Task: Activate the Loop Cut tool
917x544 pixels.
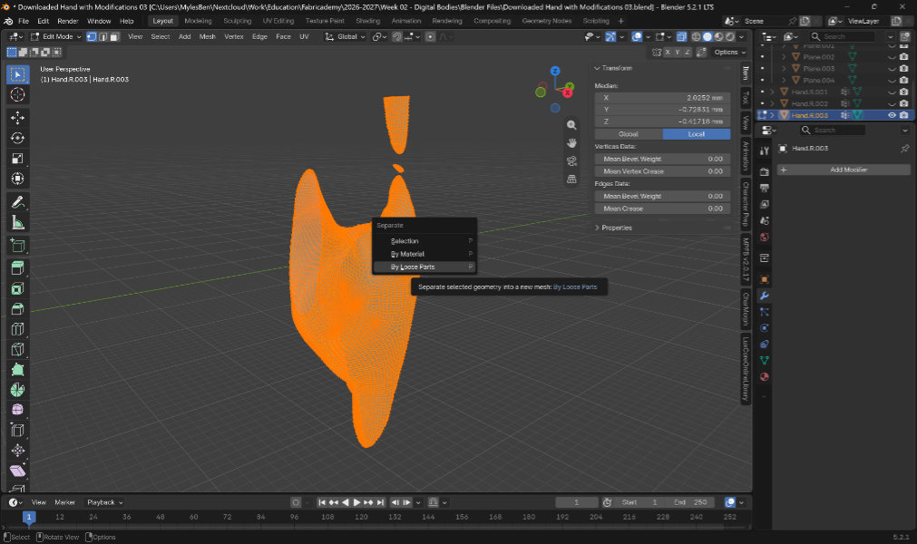Action: coord(17,329)
